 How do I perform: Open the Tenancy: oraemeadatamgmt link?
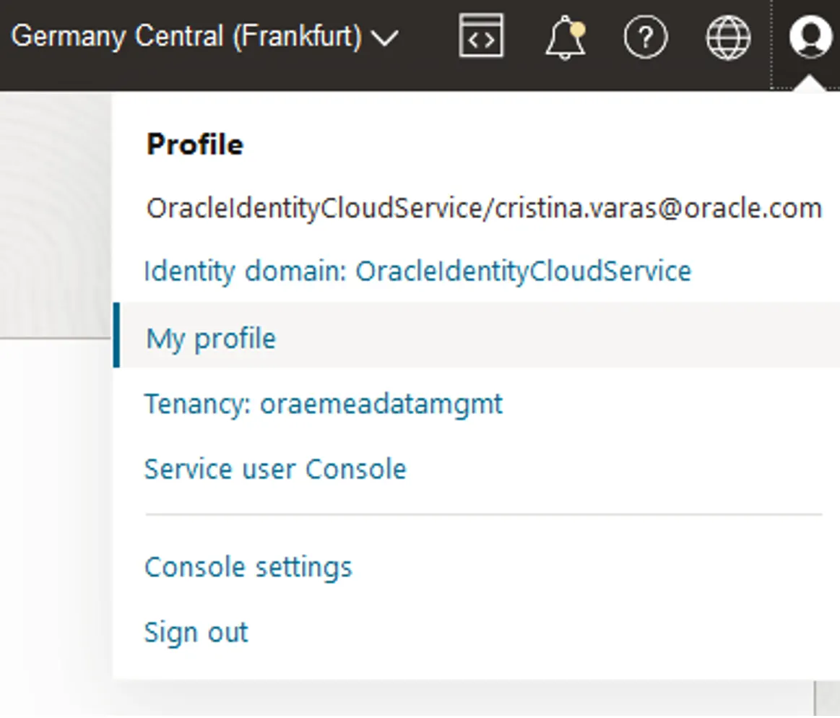[x=324, y=404]
